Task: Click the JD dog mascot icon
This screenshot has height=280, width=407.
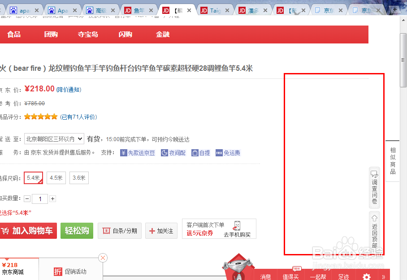Action: [238, 268]
